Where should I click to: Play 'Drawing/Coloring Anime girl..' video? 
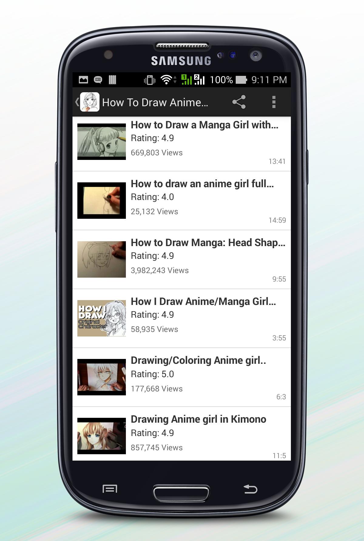198,360
